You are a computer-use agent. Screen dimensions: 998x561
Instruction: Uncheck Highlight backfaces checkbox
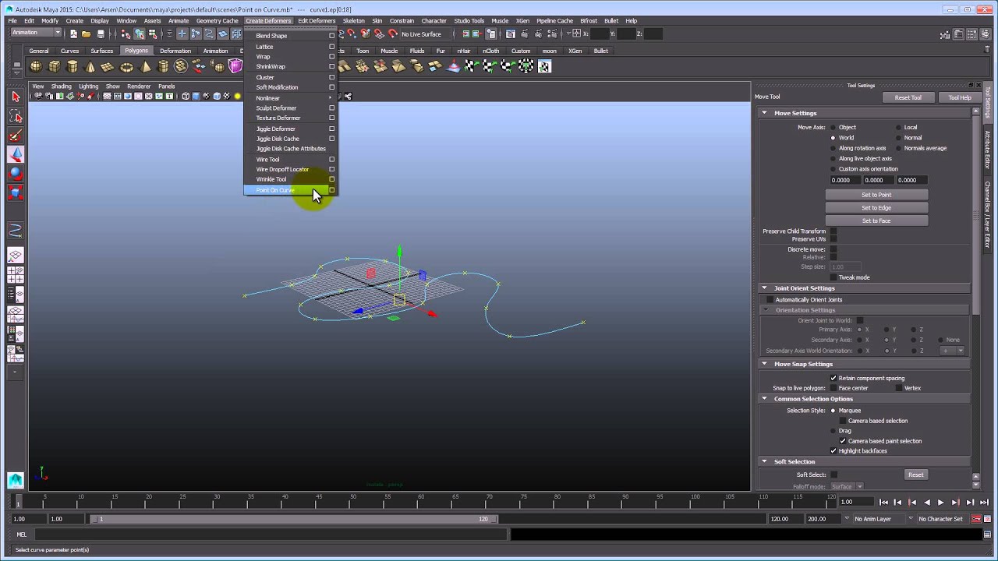(x=833, y=451)
